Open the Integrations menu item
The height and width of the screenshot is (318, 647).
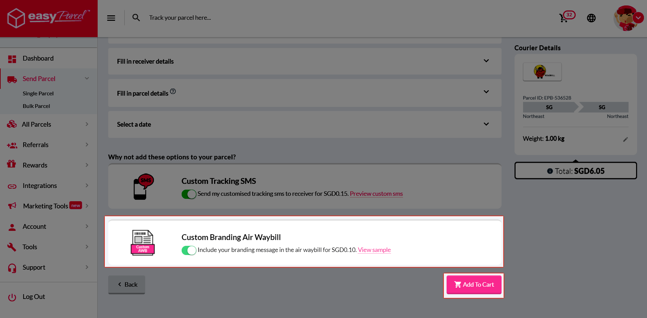39,186
